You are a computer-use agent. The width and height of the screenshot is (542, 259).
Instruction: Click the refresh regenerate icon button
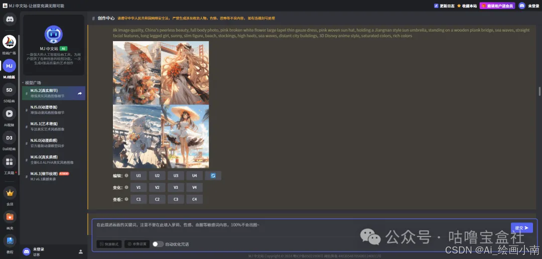coord(213,175)
